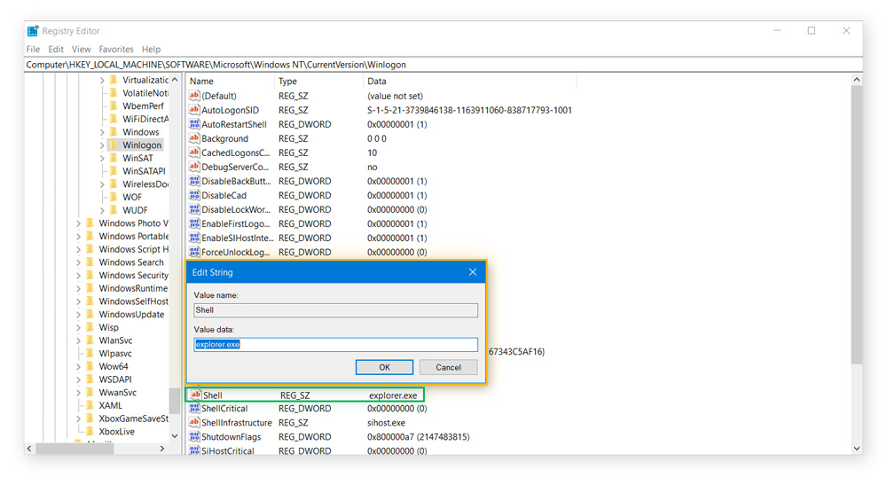Expand the Wow64 tree node
The width and height of the screenshot is (887, 477).
pyautogui.click(x=78, y=366)
